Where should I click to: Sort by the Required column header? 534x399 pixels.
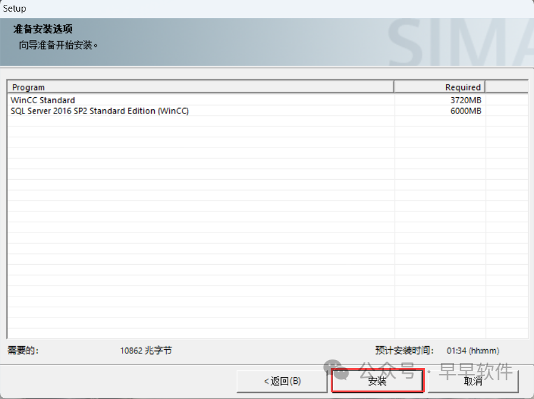[x=439, y=87]
